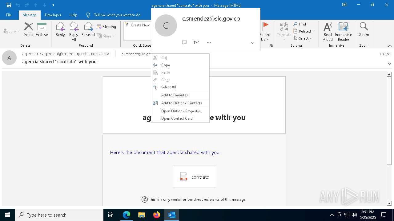The width and height of the screenshot is (394, 221).
Task: Click Find in Editing group
Action: pos(300,24)
